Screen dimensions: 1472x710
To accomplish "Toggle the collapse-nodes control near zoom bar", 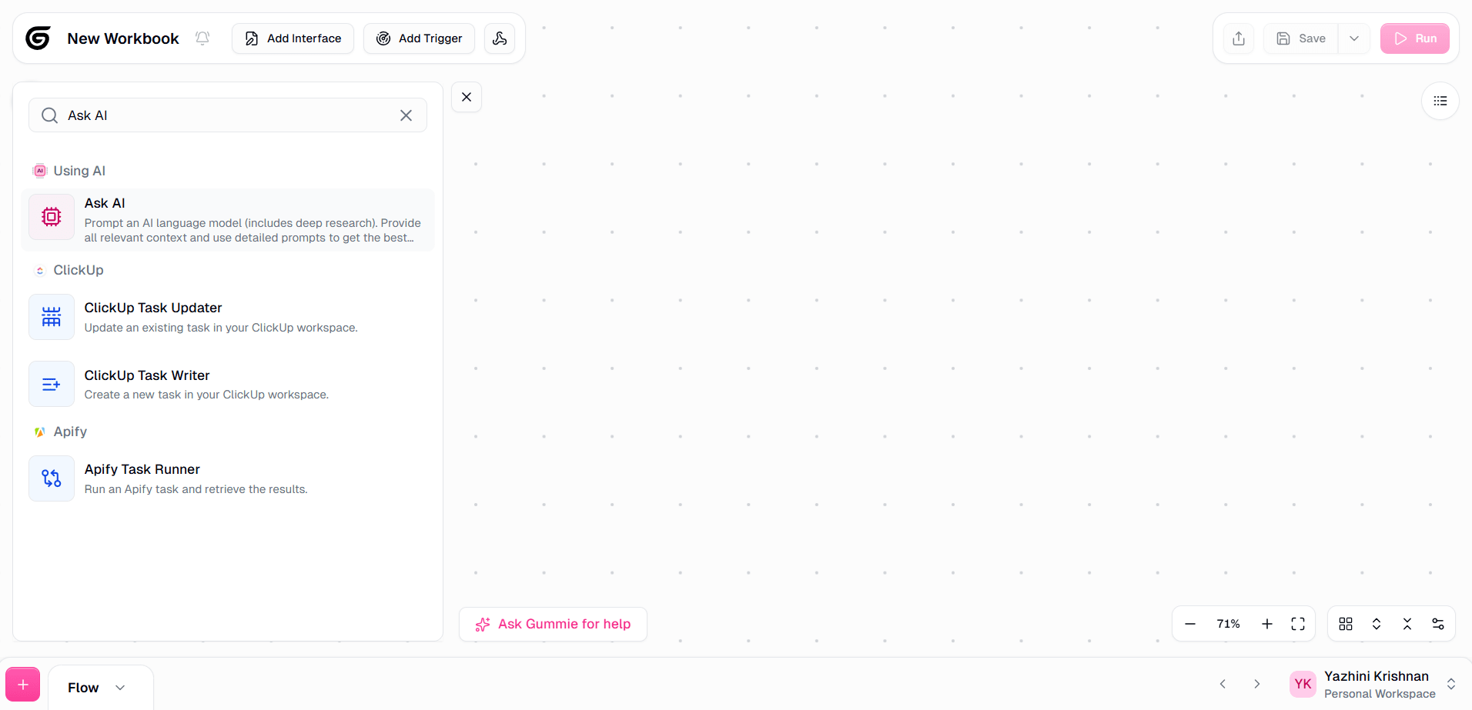I will [1407, 624].
